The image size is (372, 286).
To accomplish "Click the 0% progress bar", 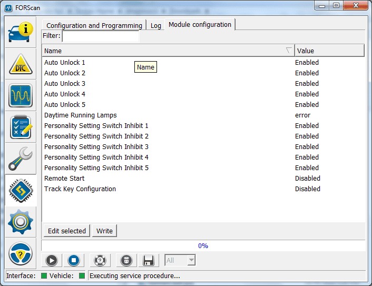I will 203,245.
